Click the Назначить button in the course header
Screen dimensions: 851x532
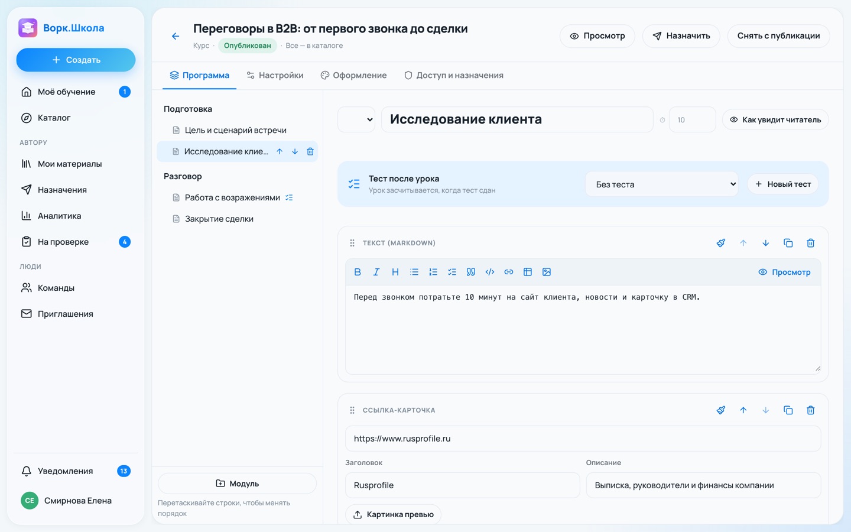(x=681, y=36)
